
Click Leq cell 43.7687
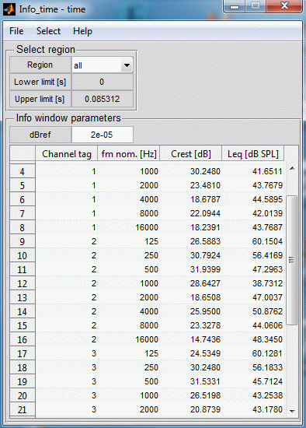point(253,227)
